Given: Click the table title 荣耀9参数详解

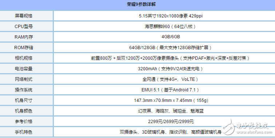Looking at the screenshot, I should point(141,4).
